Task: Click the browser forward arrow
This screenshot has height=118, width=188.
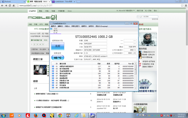Action: 6,6
